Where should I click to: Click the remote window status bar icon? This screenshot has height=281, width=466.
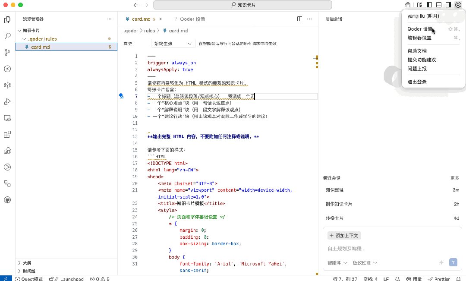pyautogui.click(x=6, y=278)
